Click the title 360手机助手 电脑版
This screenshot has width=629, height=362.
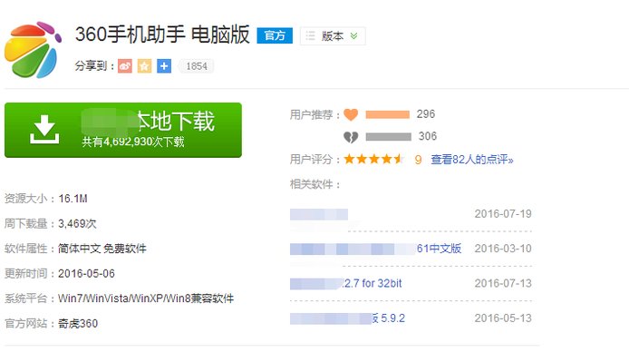[x=162, y=34]
